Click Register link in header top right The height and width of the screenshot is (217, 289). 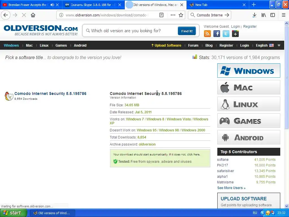250,26
